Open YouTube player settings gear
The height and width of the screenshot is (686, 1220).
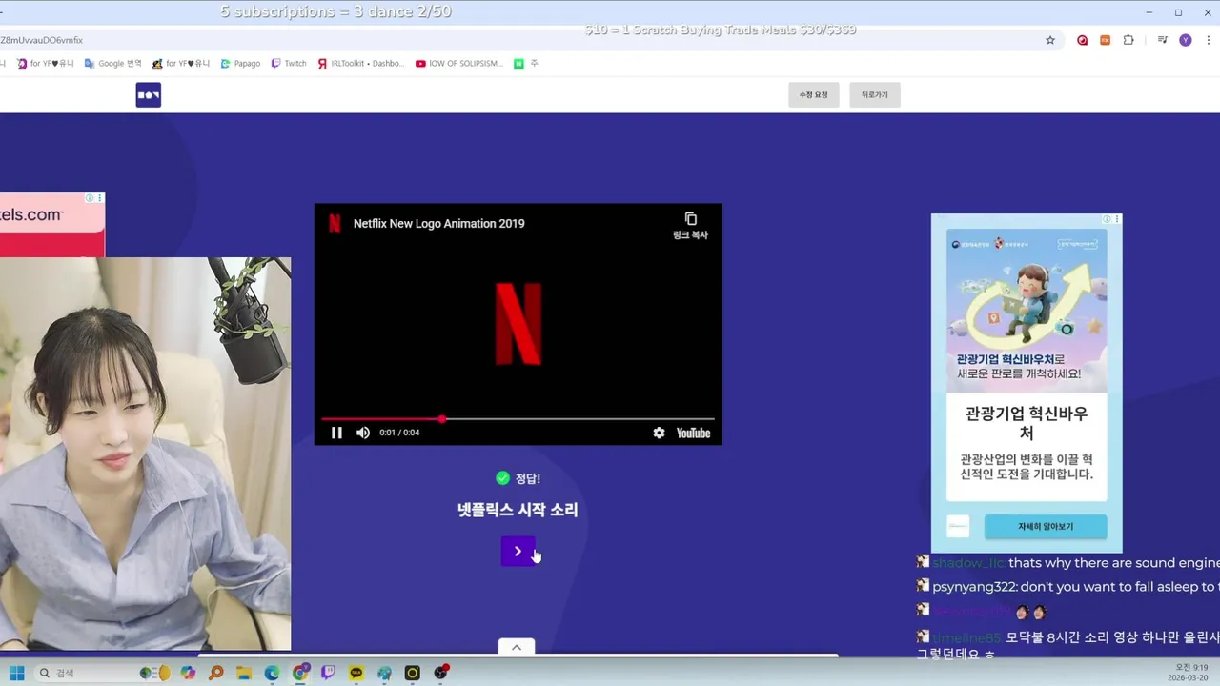coord(659,433)
